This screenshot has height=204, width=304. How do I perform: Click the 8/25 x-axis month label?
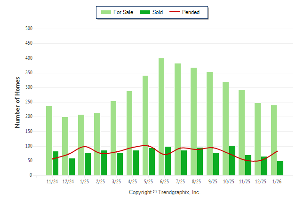click(196, 181)
